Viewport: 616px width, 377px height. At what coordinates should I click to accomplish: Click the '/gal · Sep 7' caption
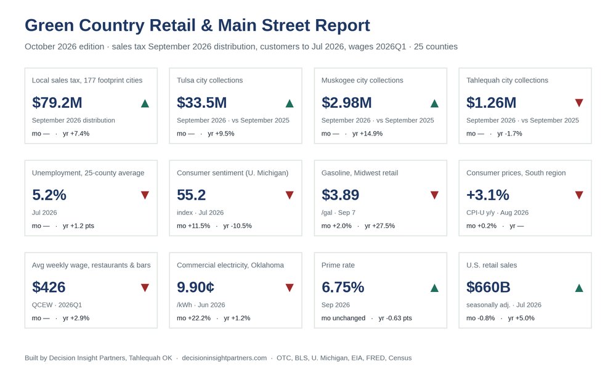click(x=338, y=213)
